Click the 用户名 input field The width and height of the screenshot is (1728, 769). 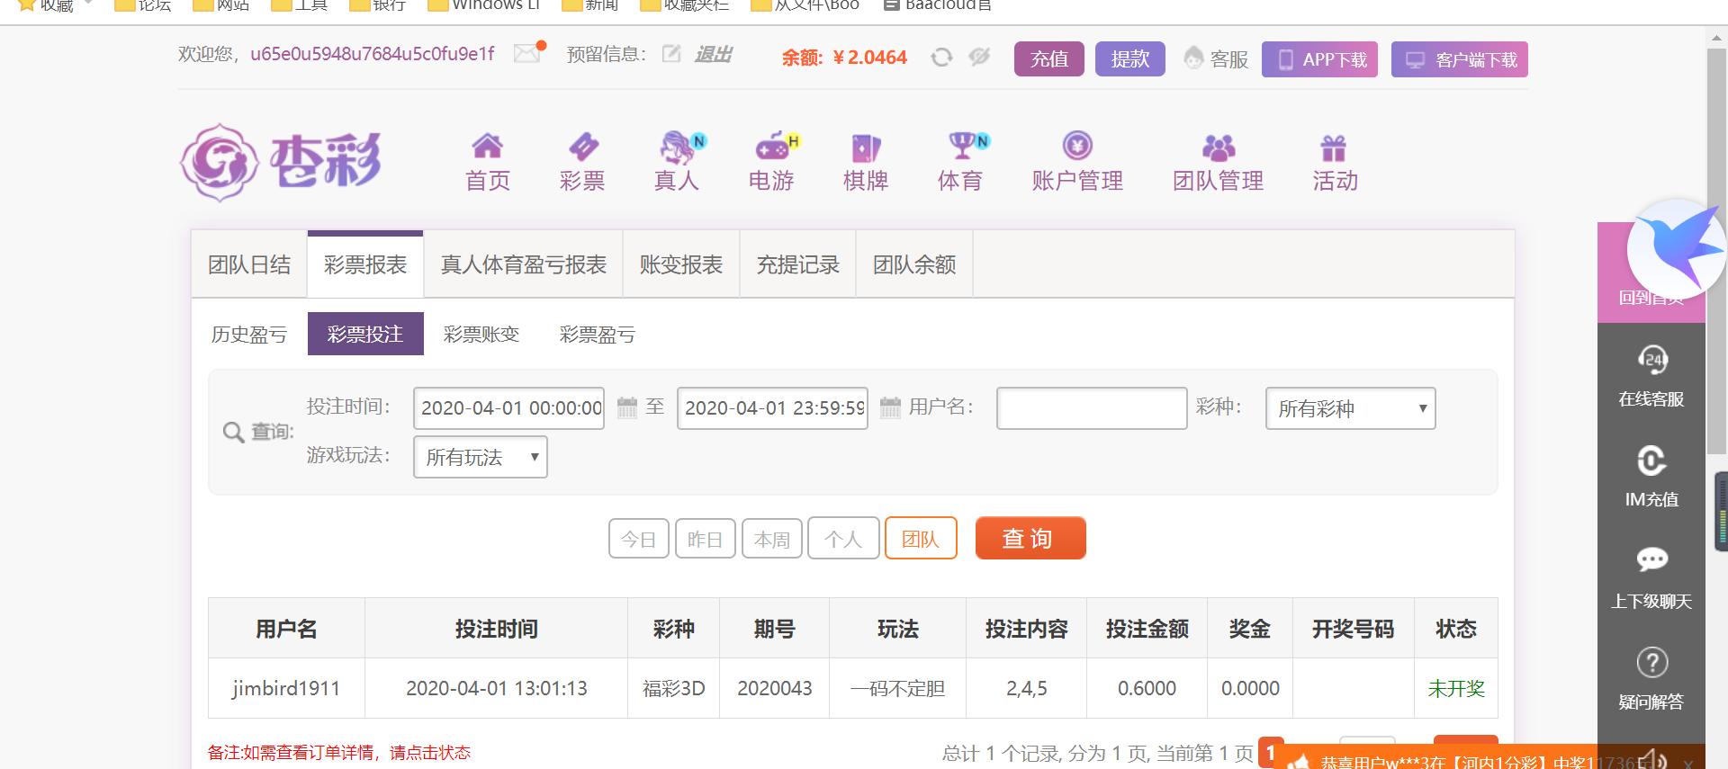pyautogui.click(x=1092, y=408)
